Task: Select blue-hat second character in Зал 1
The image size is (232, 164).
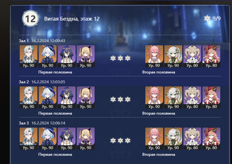Action: click(x=48, y=56)
